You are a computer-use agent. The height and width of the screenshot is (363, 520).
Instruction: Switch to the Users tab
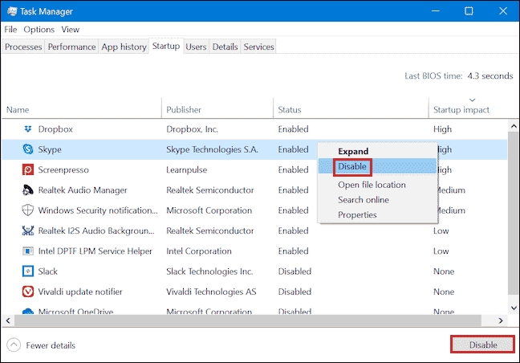[196, 47]
